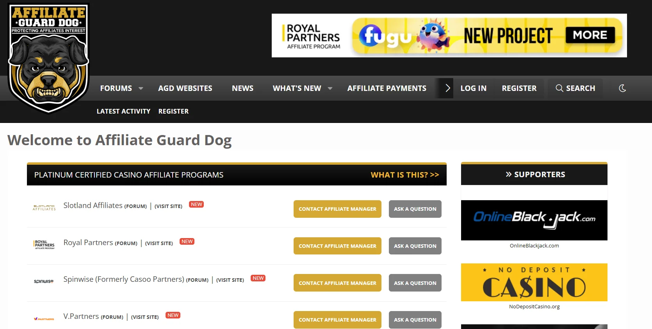Open Slotland Affiliates program link
Viewport: 652px width, 329px height.
coord(93,205)
